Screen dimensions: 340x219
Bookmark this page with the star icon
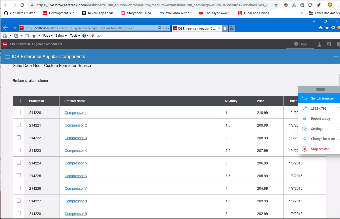tap(276, 5)
